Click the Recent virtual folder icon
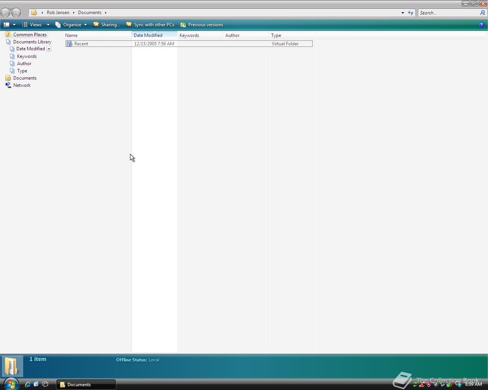The image size is (488, 390). point(69,44)
